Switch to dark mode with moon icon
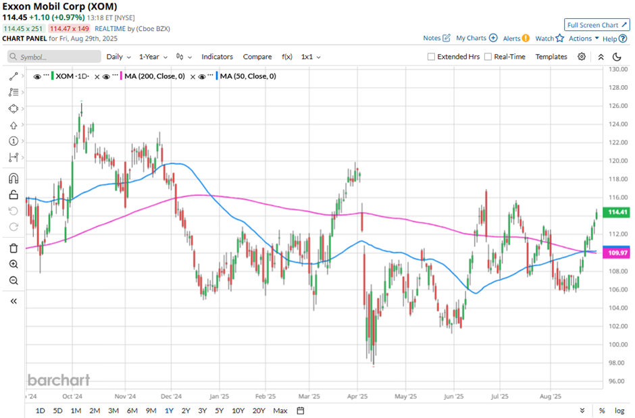 [617, 57]
